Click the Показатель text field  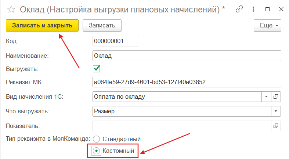(181, 125)
